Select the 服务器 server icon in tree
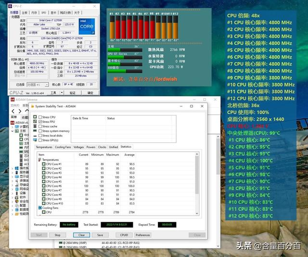This screenshot has height=257, width=308. click(17, 172)
